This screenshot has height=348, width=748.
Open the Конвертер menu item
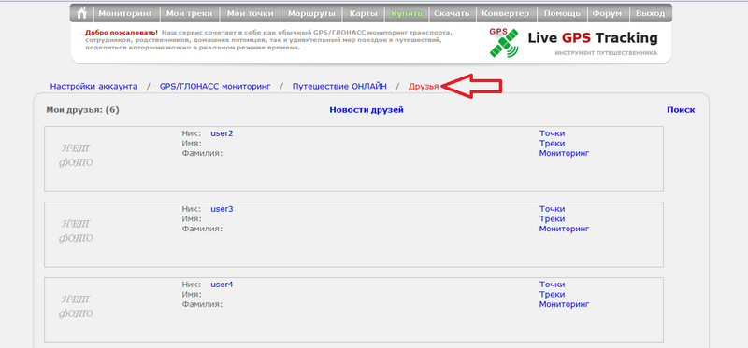505,13
